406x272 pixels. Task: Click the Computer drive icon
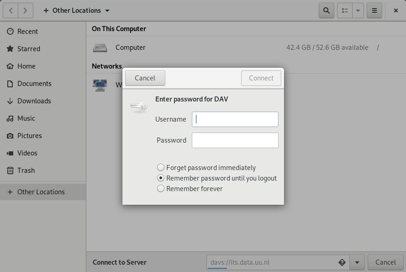tap(100, 48)
